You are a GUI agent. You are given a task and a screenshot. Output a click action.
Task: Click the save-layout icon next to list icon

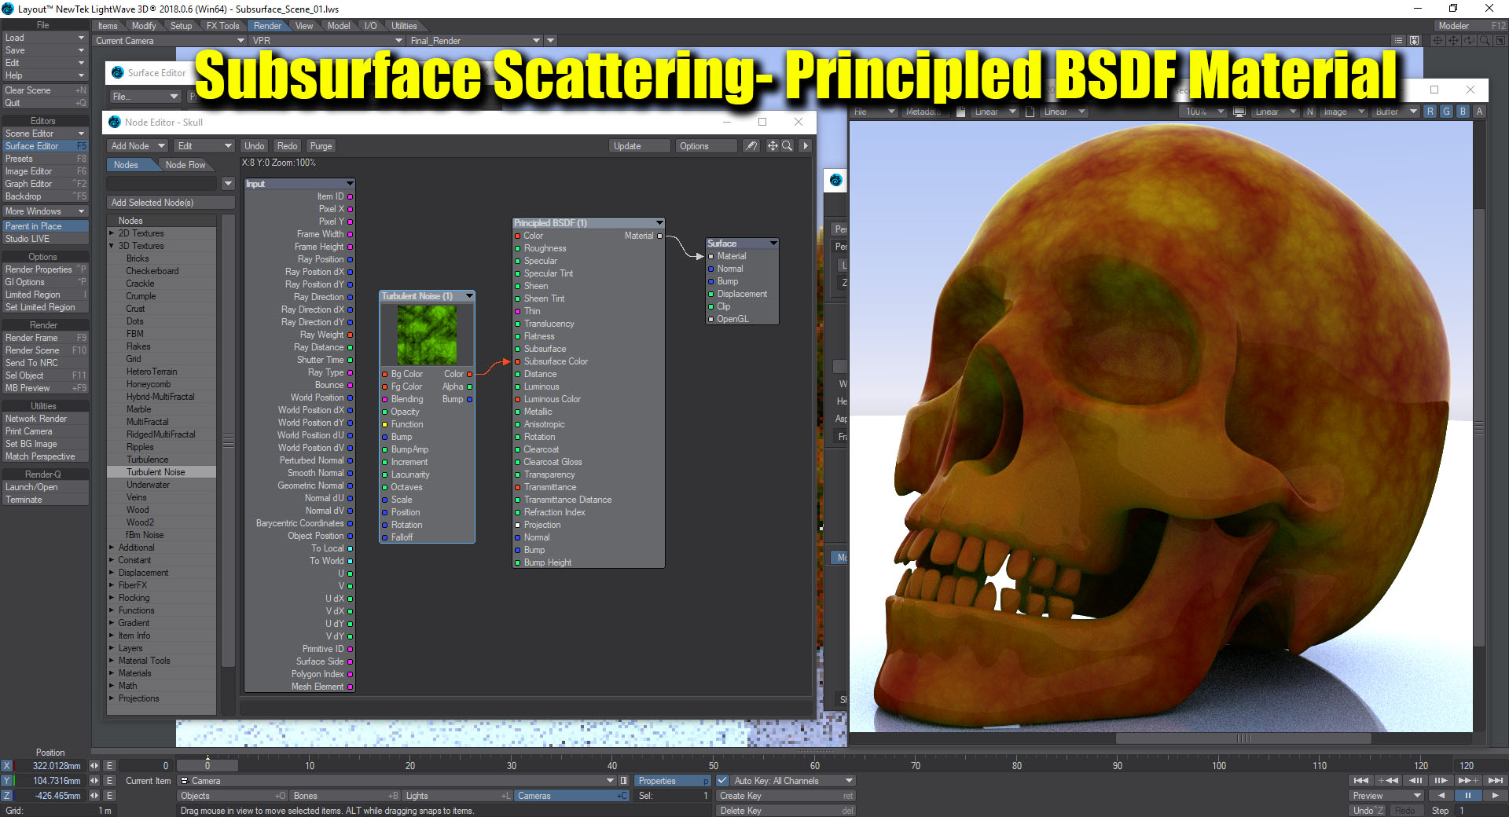[x=1414, y=41]
